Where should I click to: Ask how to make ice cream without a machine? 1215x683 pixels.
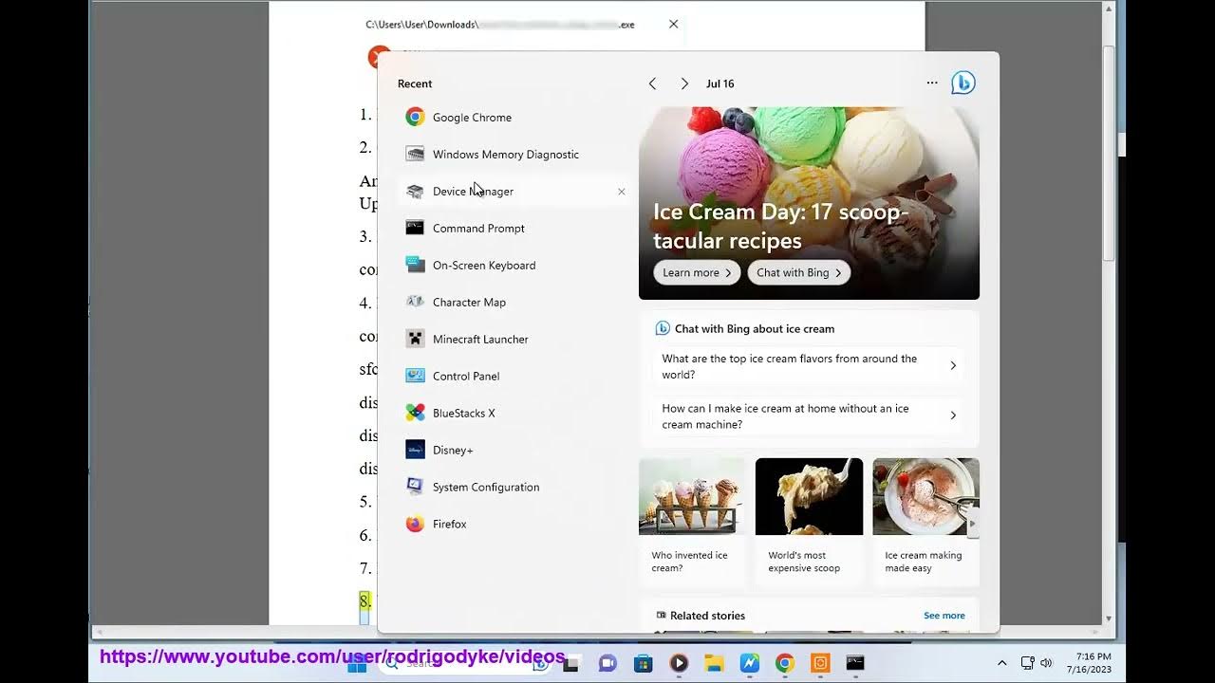tap(809, 416)
